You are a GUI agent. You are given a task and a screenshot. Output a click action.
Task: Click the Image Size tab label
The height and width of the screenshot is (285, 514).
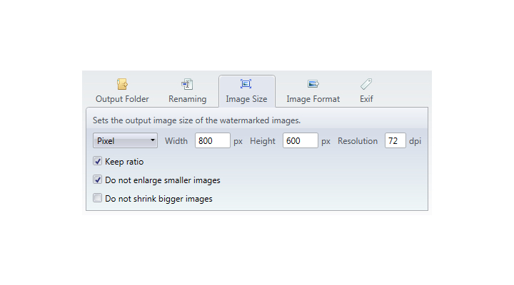pyautogui.click(x=246, y=99)
